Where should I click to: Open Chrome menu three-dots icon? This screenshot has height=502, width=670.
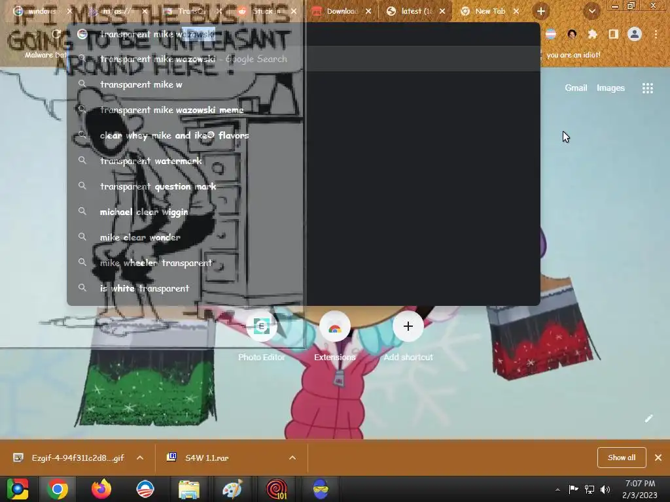[656, 34]
